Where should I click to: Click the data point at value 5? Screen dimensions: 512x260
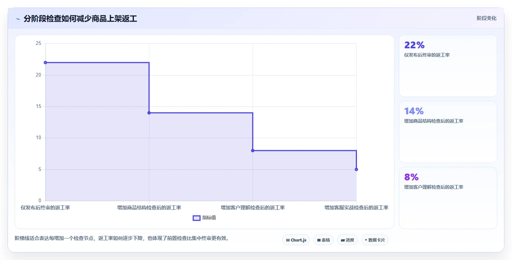[356, 169]
